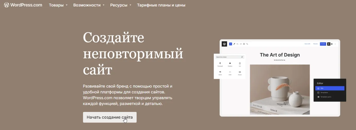Click the undo arrow in editor toolbar
Screen dimensions: 356x130
click(237, 44)
